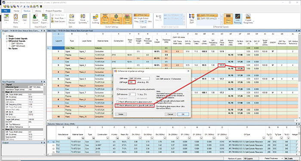This screenshot has height=161, width=301.
Task: Click the Delete button in dialog
Action: click(x=121, y=114)
